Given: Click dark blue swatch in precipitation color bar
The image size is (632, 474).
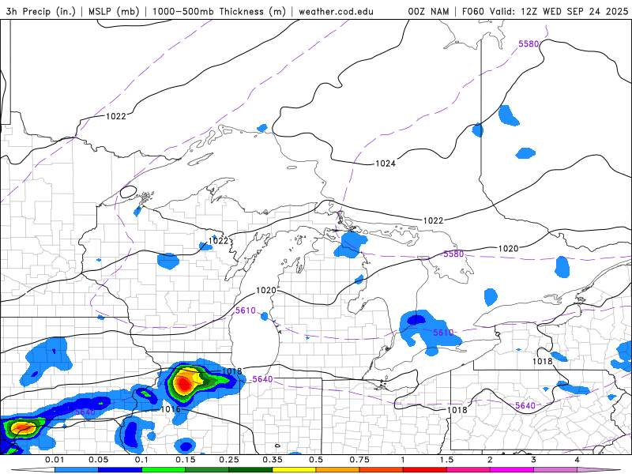Looking at the screenshot, I should click(120, 470).
